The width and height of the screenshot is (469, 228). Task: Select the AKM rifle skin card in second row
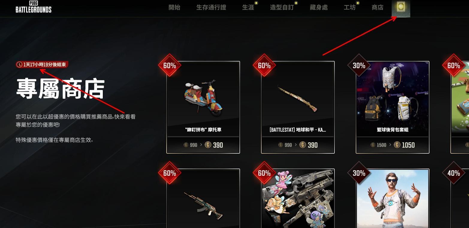(x=203, y=198)
